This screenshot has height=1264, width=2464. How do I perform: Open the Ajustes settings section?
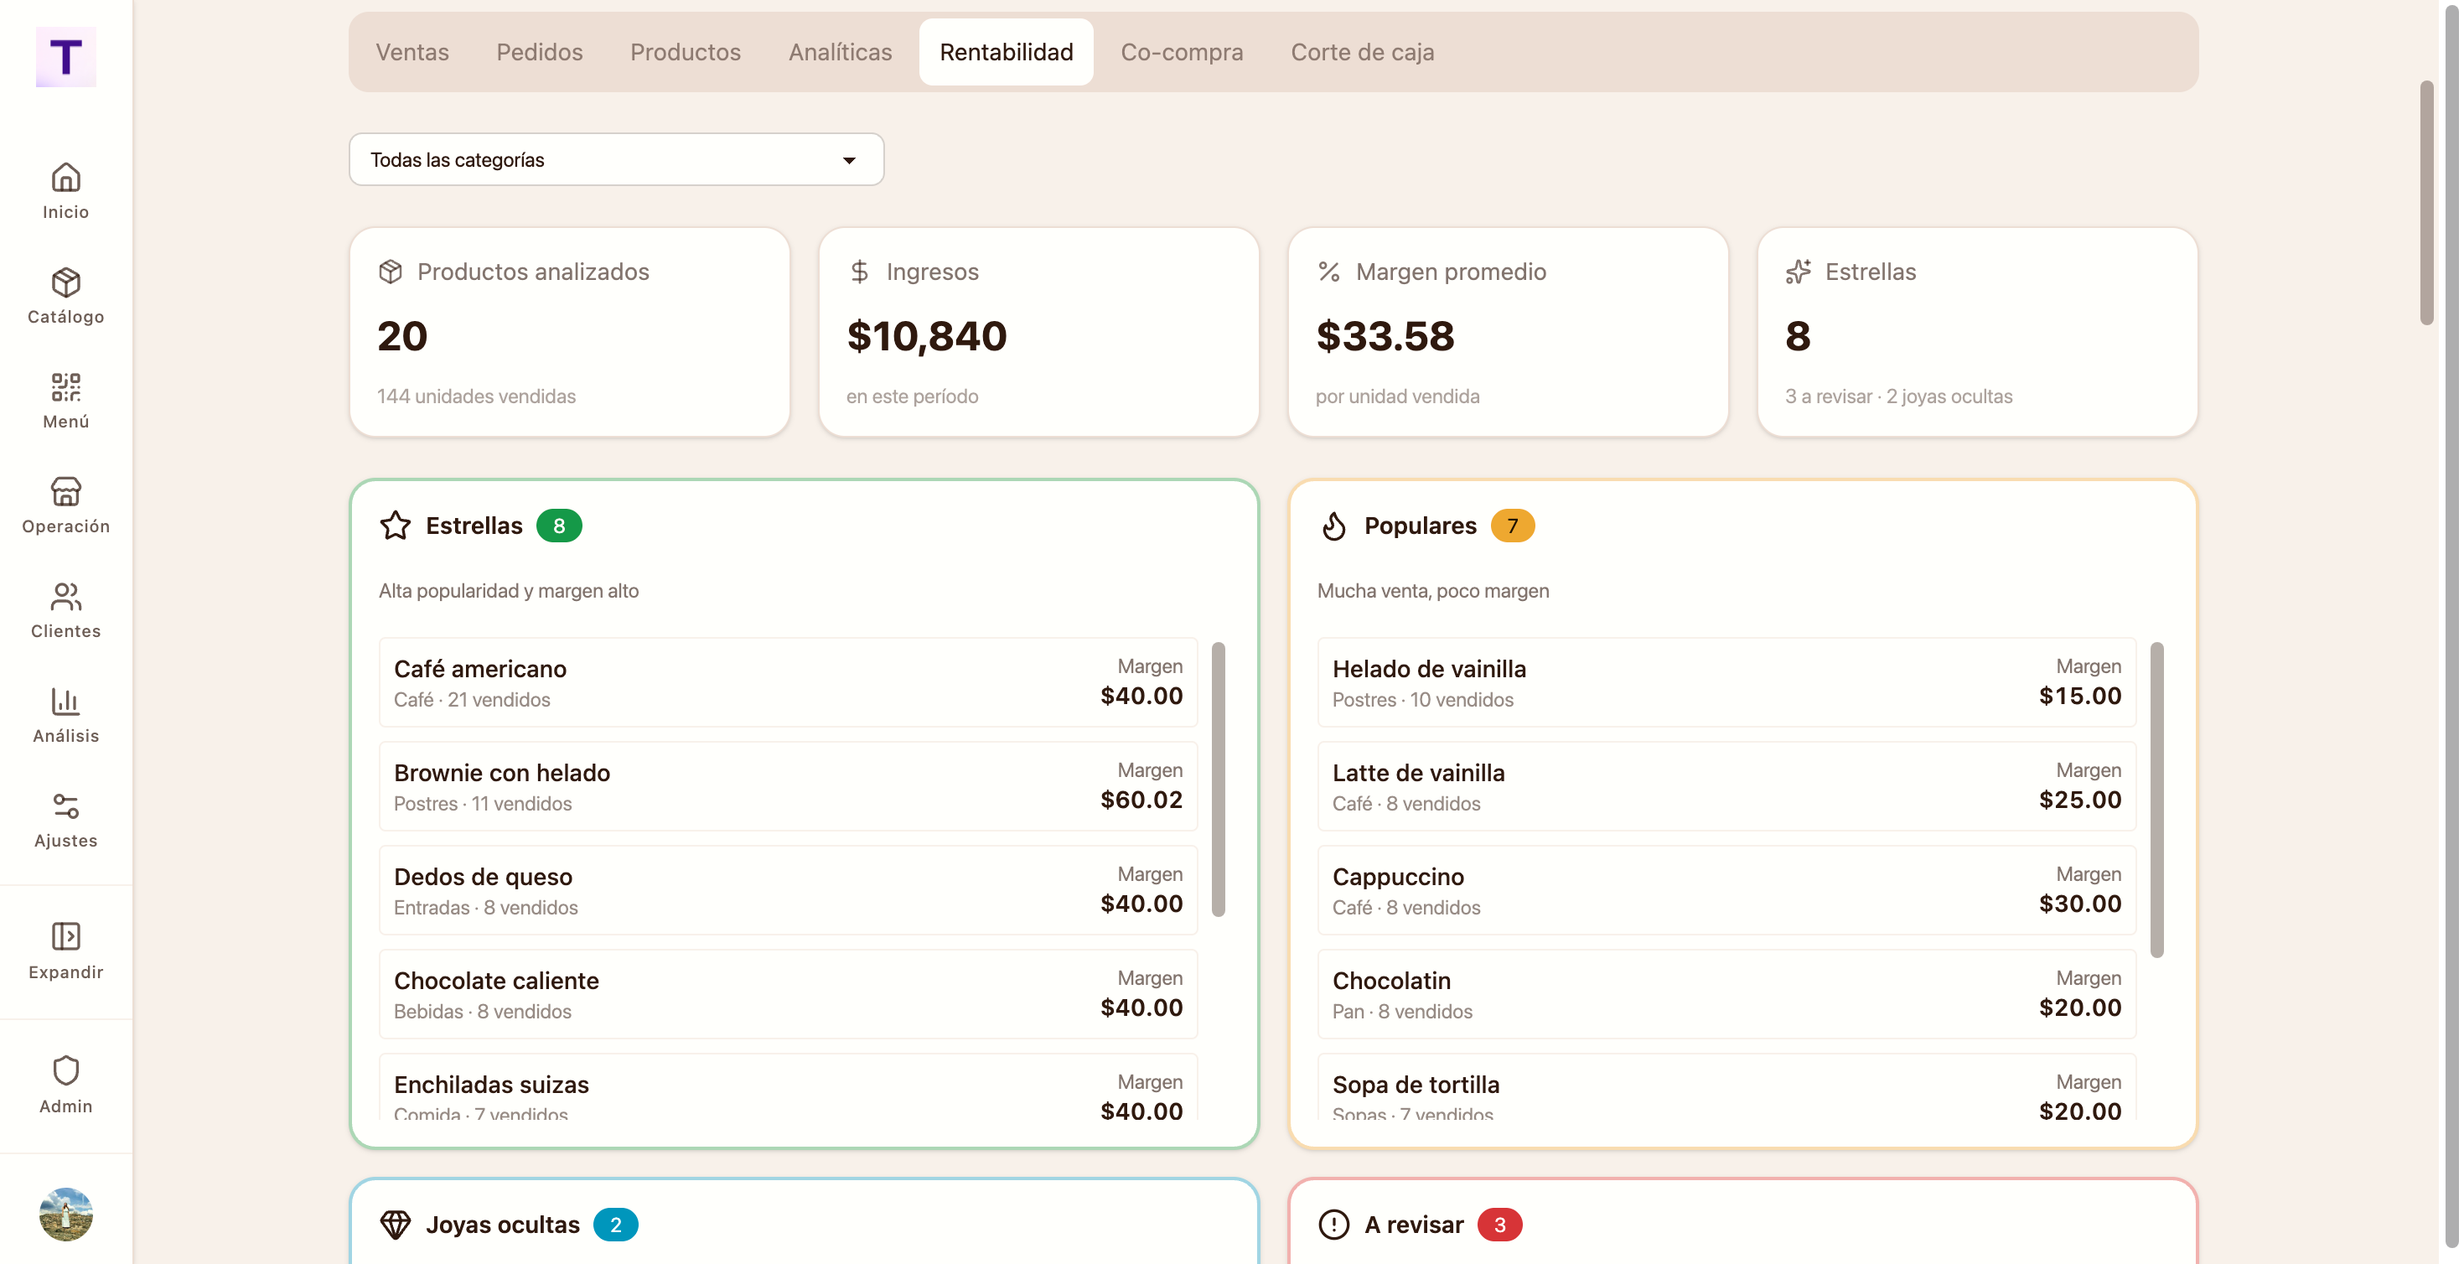pyautogui.click(x=65, y=820)
